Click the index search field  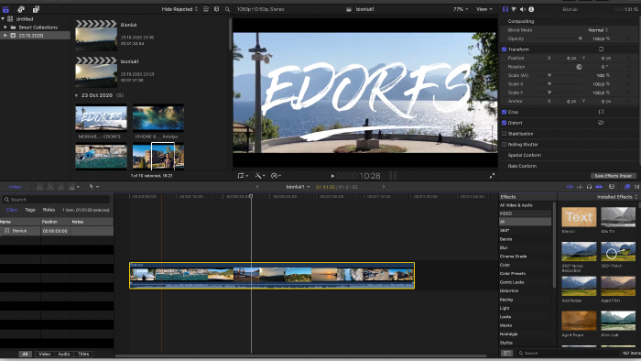pos(57,200)
